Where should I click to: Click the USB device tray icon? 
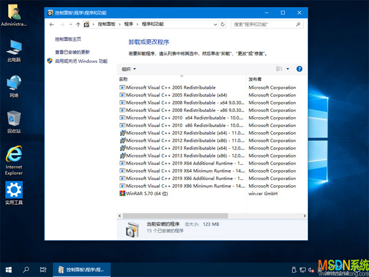294,269
